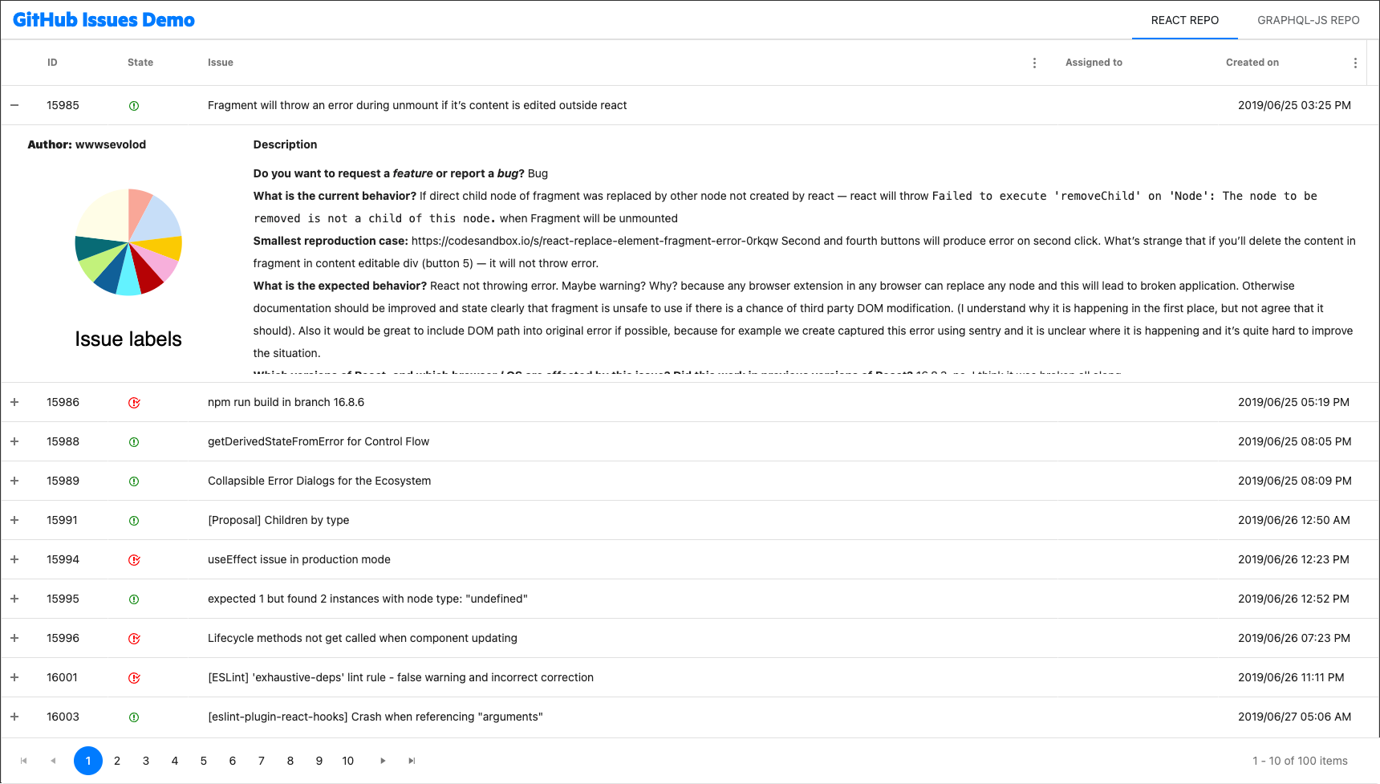
Task: Click the previous page arrow in the pager
Action: tap(53, 761)
